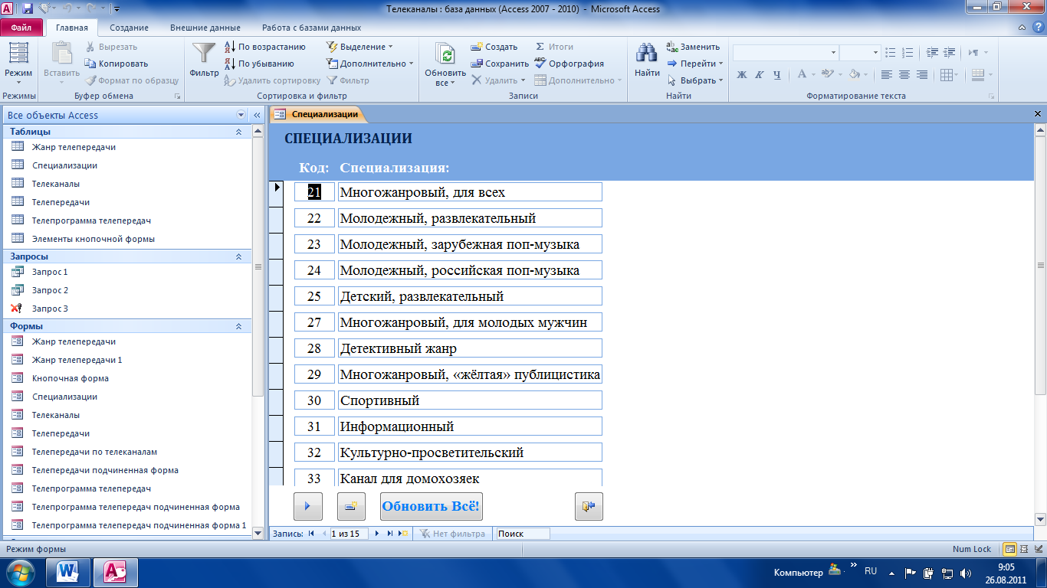Screen dimensions: 1047x588
Task: Click Нет фильтра indicator
Action: click(x=452, y=534)
